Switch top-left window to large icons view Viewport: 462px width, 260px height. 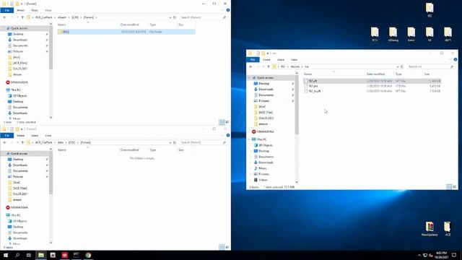[227, 122]
